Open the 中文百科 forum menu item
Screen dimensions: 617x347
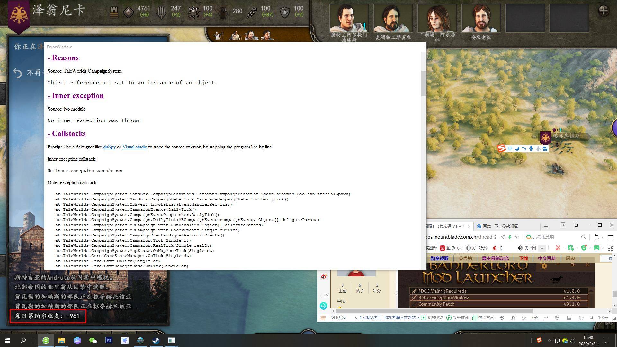point(547,258)
